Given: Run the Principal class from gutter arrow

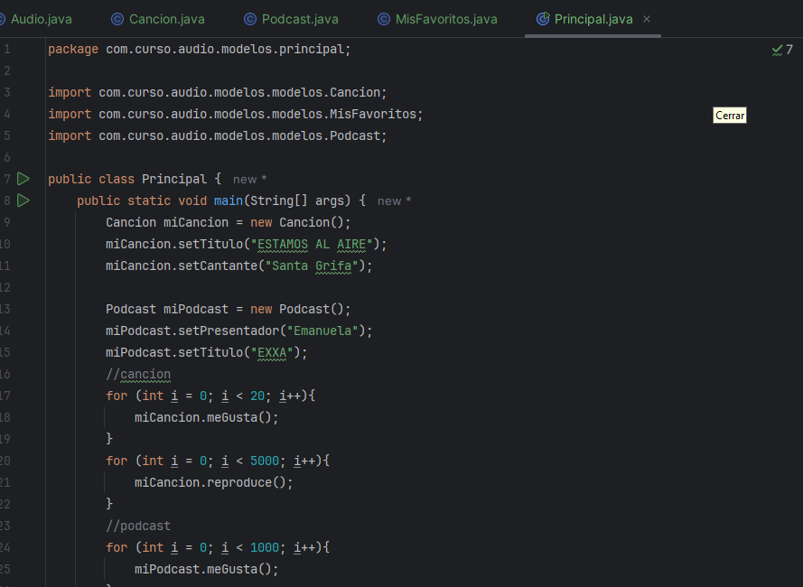Looking at the screenshot, I should tap(23, 179).
